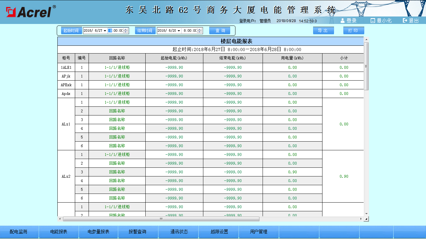
Task: Open the 通讯状态 tab
Action: pyautogui.click(x=179, y=232)
